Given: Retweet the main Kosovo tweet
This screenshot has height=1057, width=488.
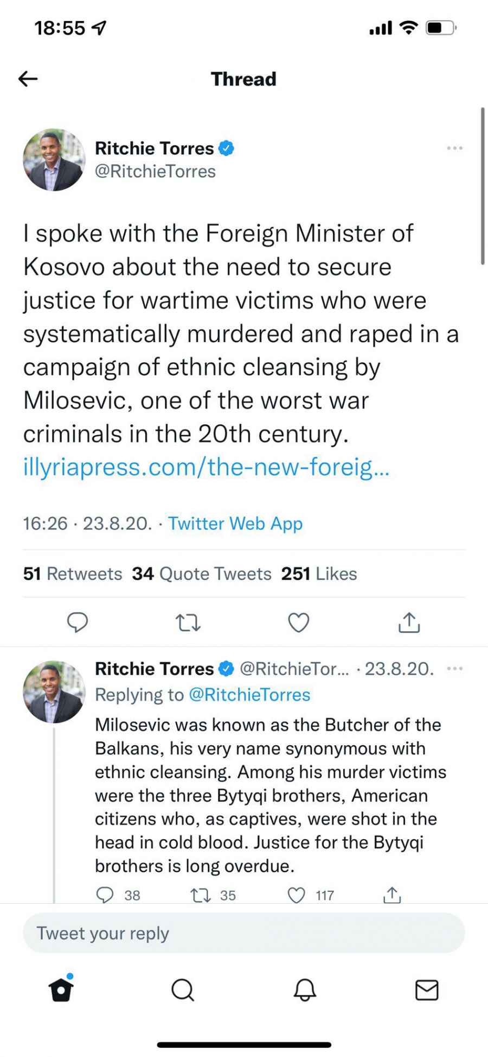Looking at the screenshot, I should coord(188,622).
